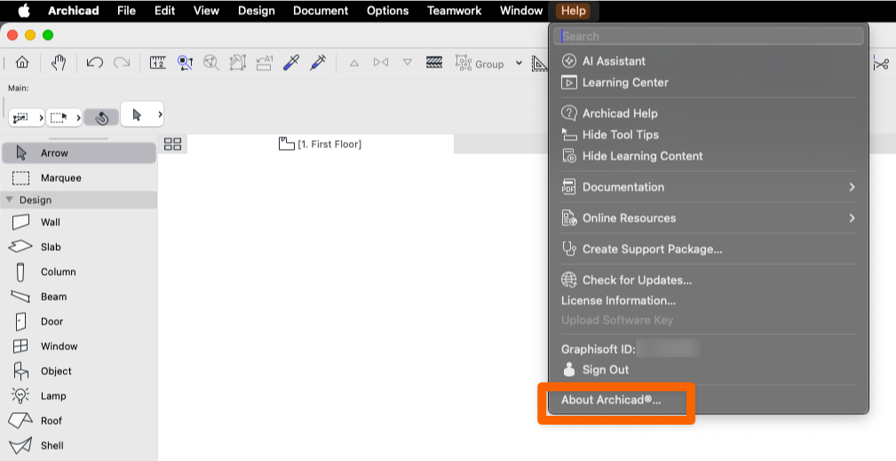Switch to the 1. First Floor tab

[x=321, y=144]
